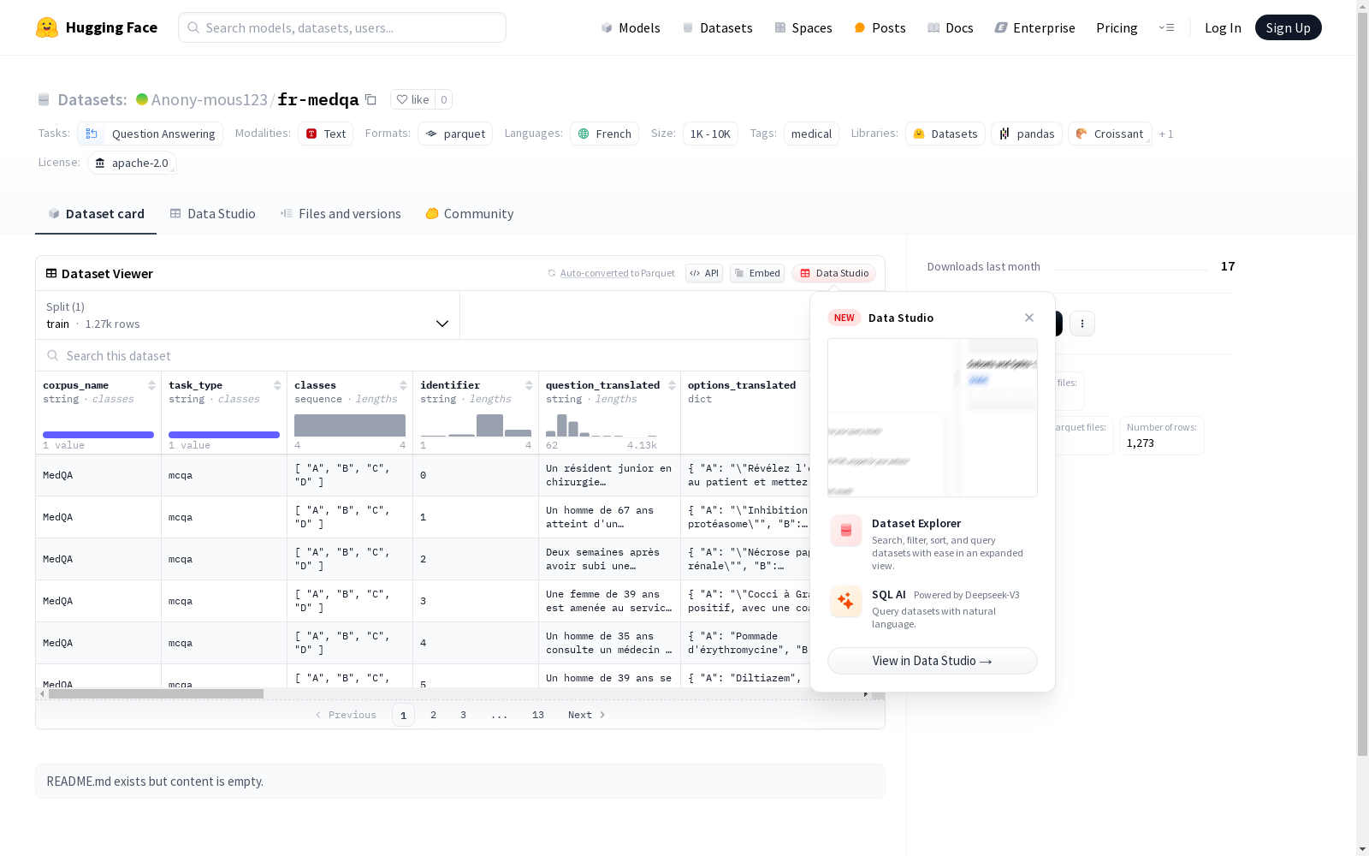Open the API button in Dataset Viewer

click(x=704, y=273)
